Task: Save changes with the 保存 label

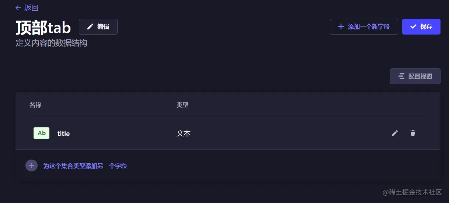Action: click(x=426, y=26)
